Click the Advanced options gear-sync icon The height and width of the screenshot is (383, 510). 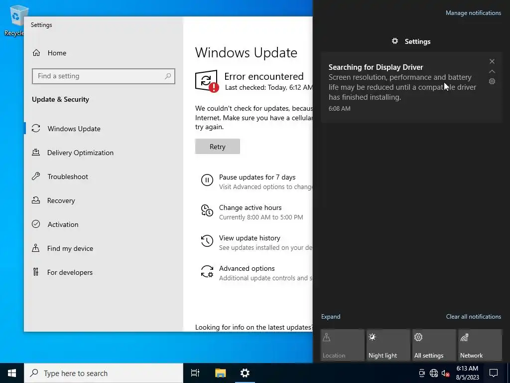coord(207,271)
